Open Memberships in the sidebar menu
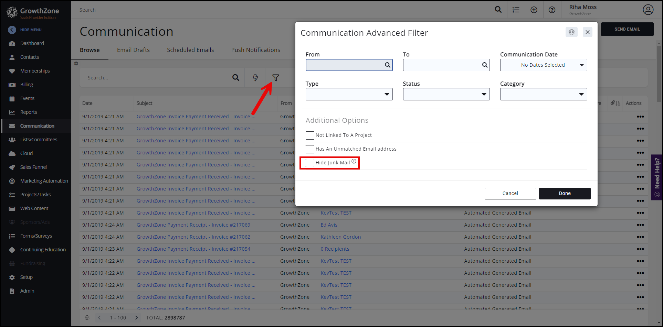The width and height of the screenshot is (663, 327). click(35, 71)
